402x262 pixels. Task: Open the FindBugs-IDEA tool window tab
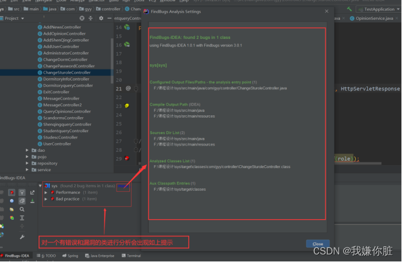pos(15,256)
